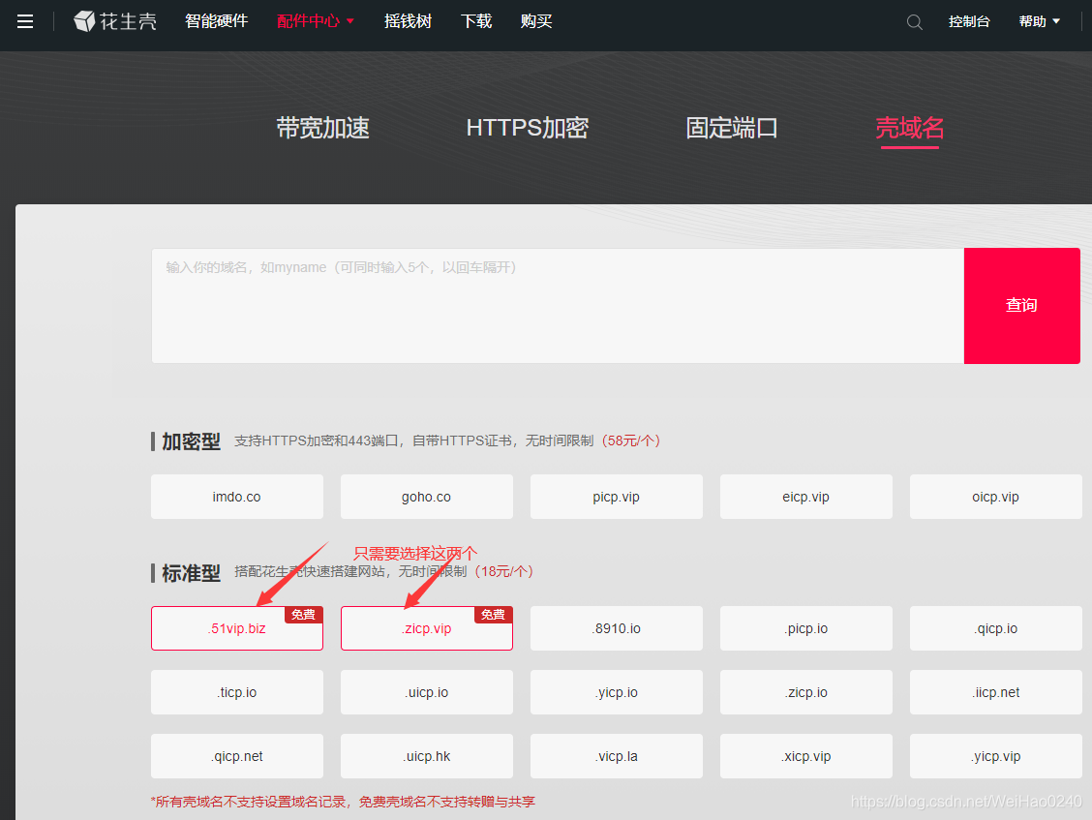Choose .picp.io suffix
This screenshot has height=820, width=1092.
[x=805, y=628]
